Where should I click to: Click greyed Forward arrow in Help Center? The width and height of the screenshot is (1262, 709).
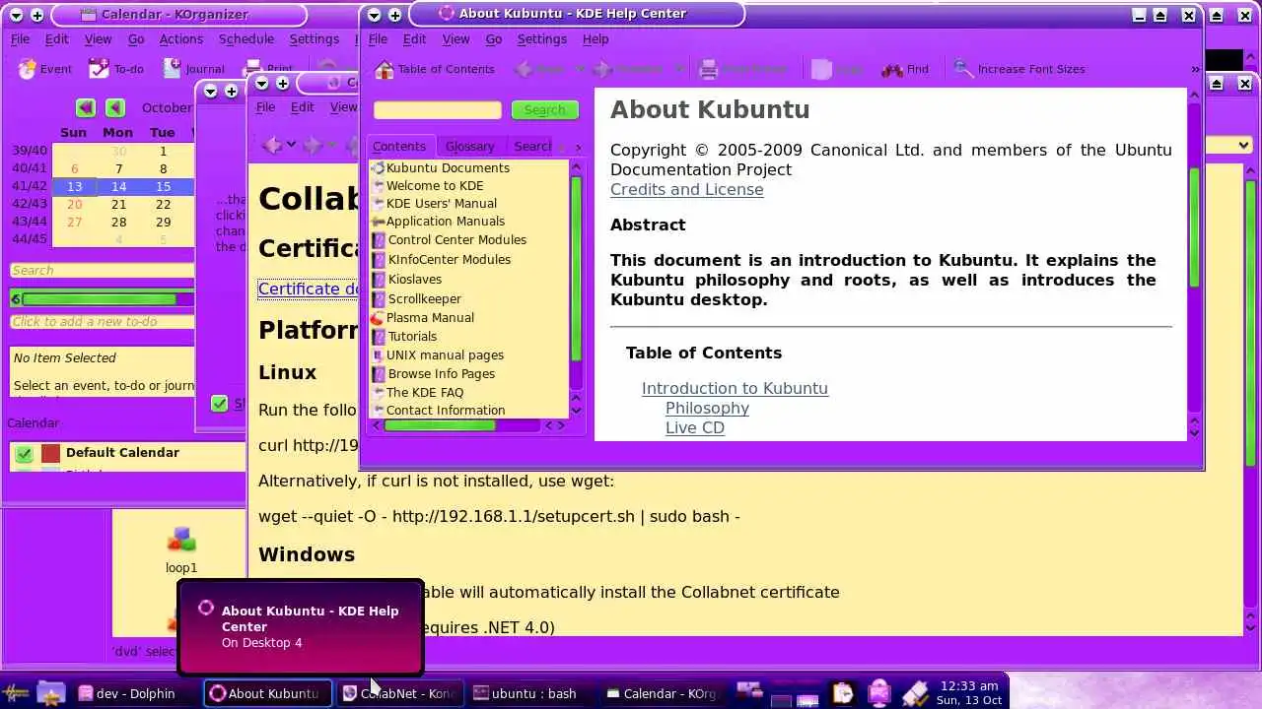602,69
